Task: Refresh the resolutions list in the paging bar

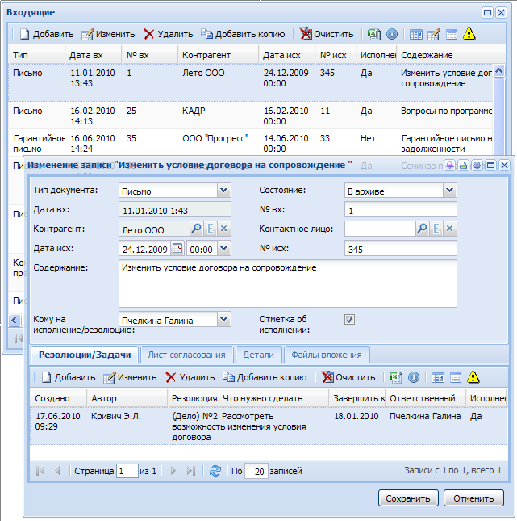Action: pyautogui.click(x=215, y=471)
